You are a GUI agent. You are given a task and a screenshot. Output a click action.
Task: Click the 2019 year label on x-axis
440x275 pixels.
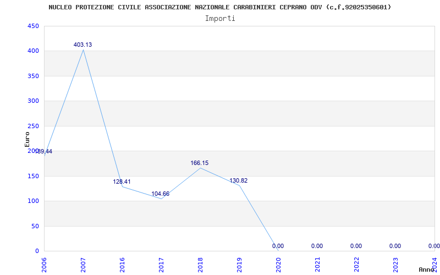click(239, 265)
